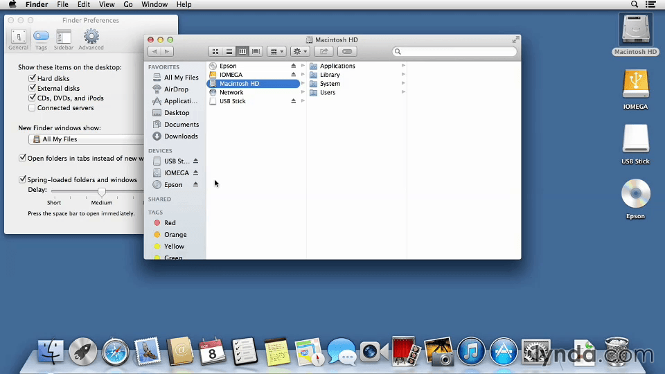This screenshot has width=665, height=374.
Task: Select Epson in the first column
Action: (254, 66)
